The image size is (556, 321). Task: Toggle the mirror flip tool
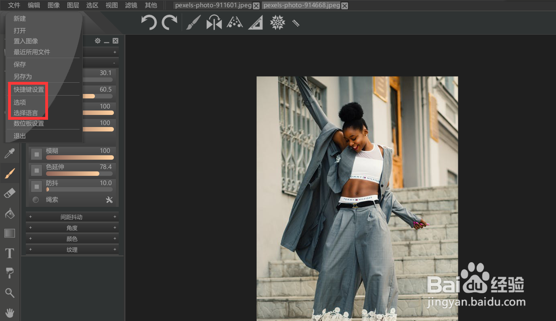click(x=214, y=23)
